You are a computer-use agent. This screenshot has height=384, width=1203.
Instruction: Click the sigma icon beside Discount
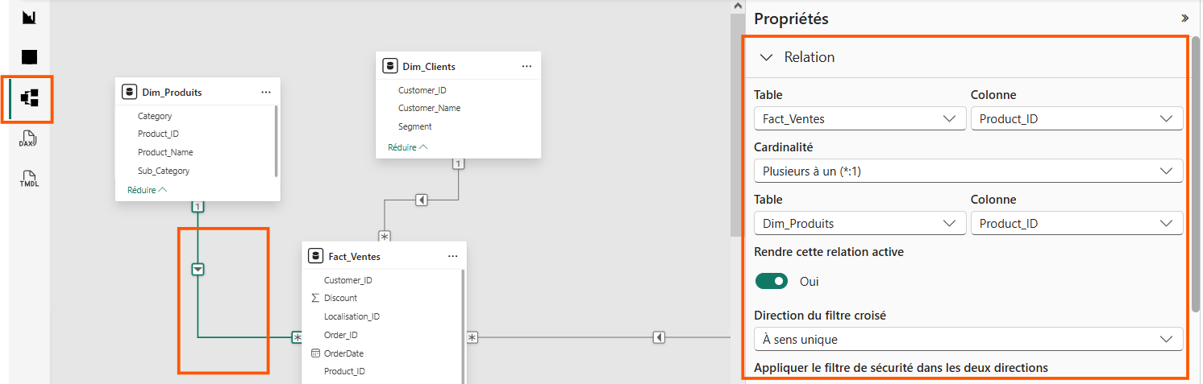[x=314, y=298]
